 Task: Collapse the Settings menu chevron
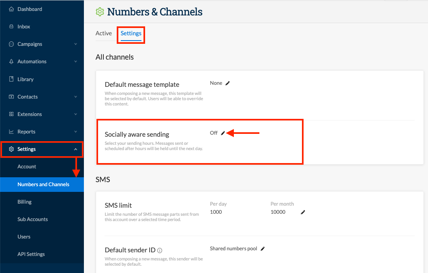click(76, 149)
